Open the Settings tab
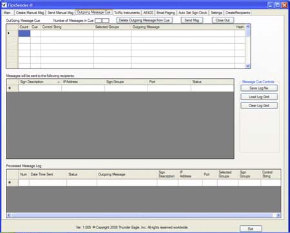Screen dimensions: 290x233 click(x=216, y=13)
